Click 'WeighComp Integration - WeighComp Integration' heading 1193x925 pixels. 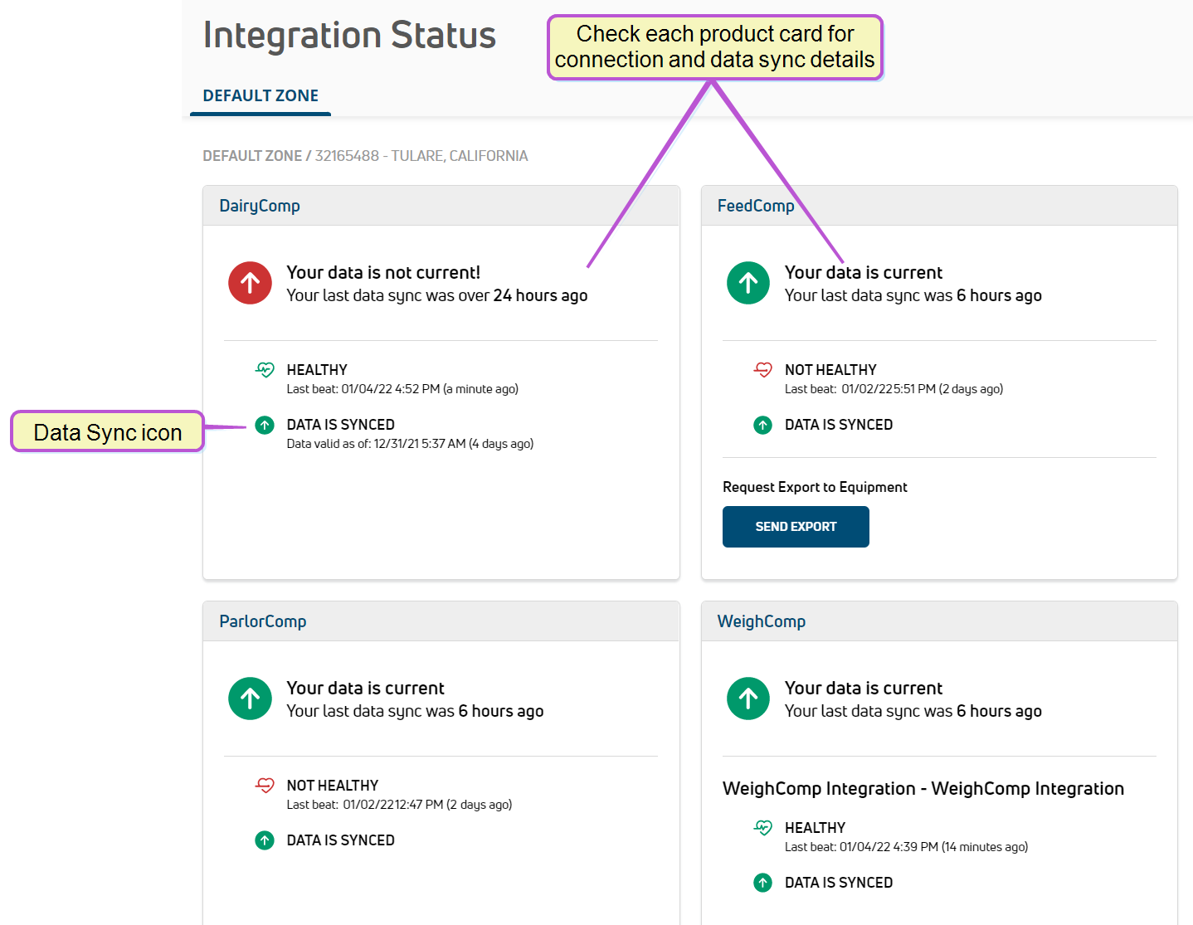point(923,788)
